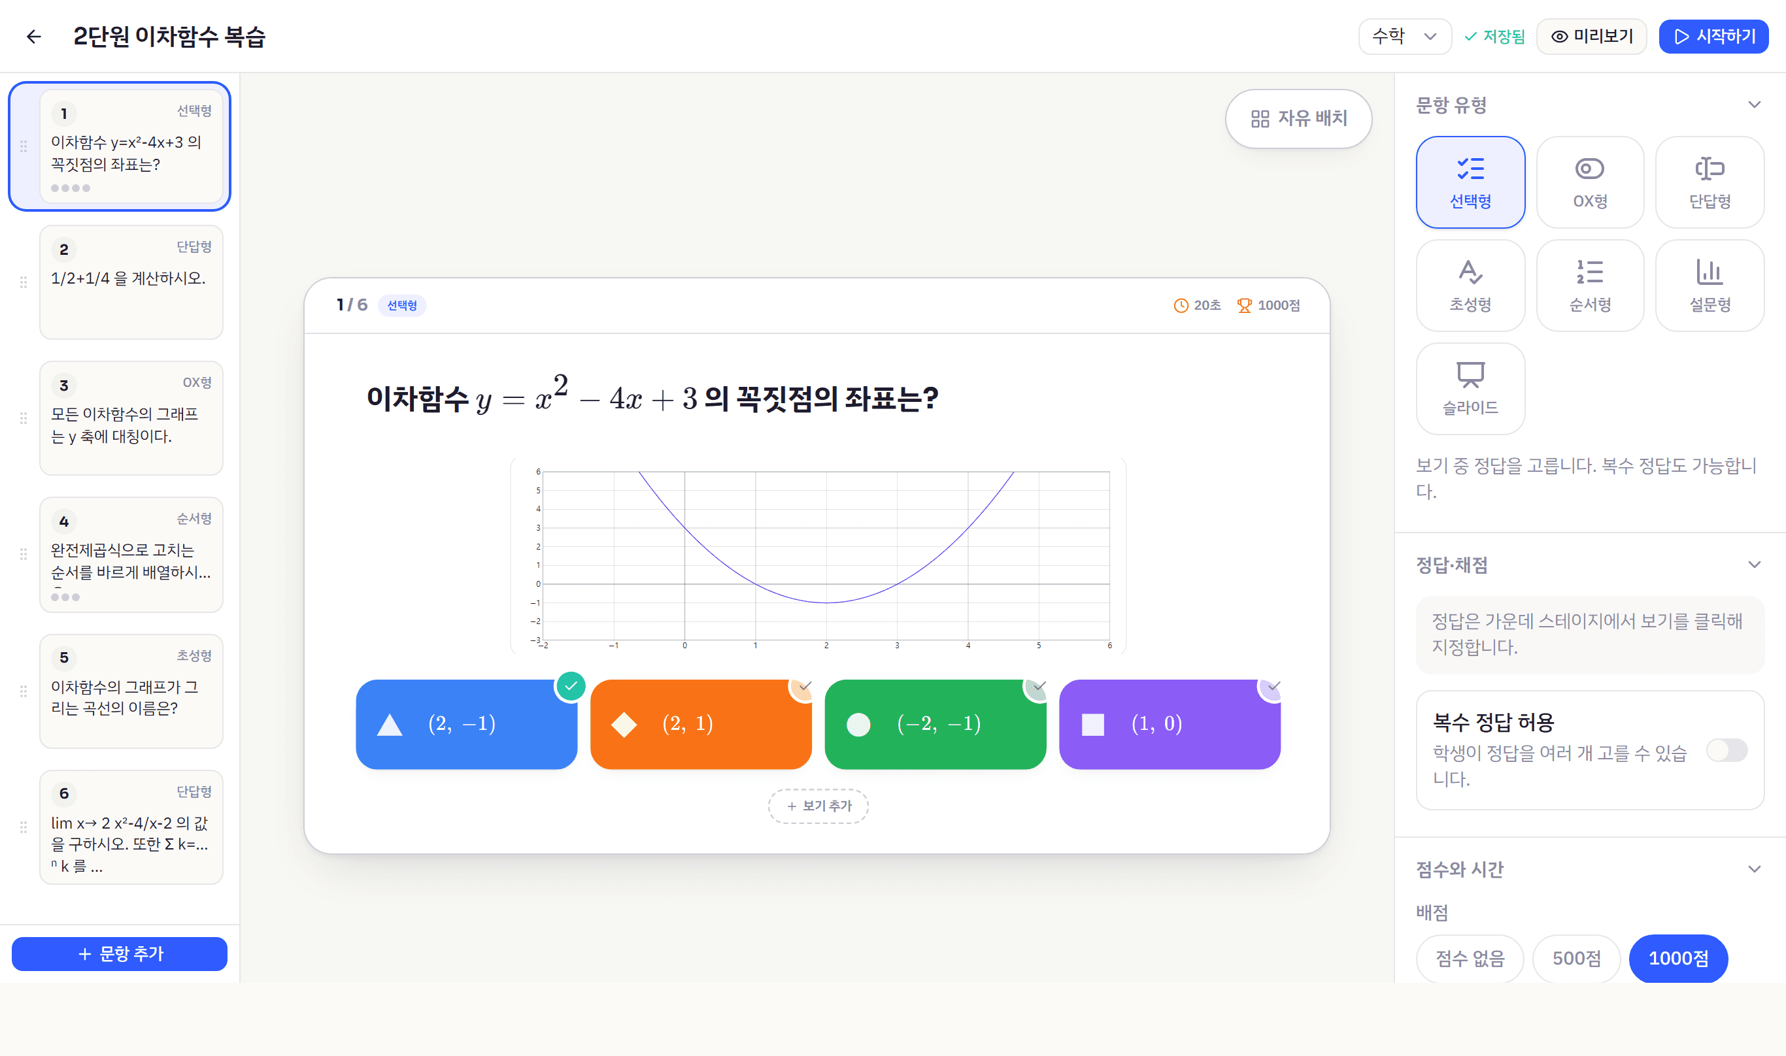Image resolution: width=1786 pixels, height=1056 pixels.
Task: Click the 보기 추가 button
Action: click(818, 806)
